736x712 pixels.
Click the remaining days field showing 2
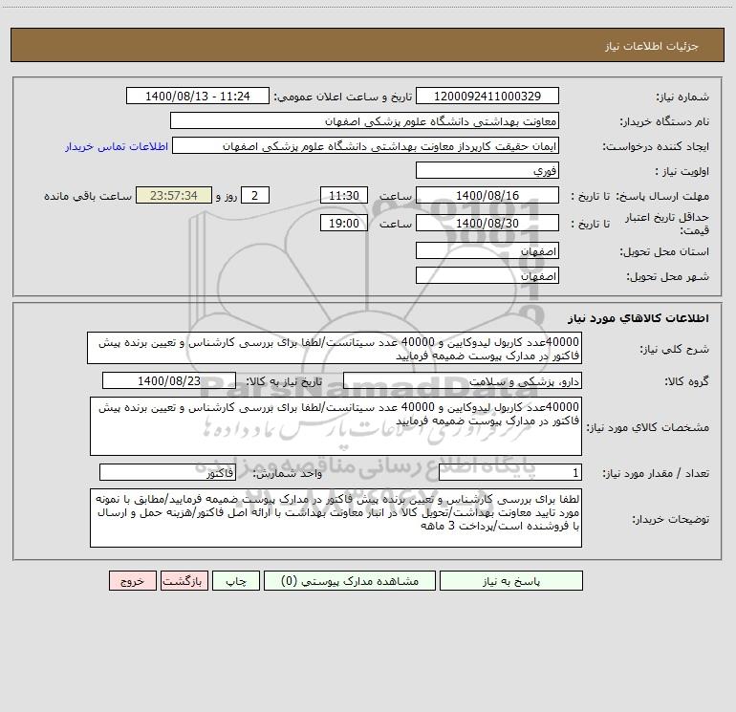255,195
